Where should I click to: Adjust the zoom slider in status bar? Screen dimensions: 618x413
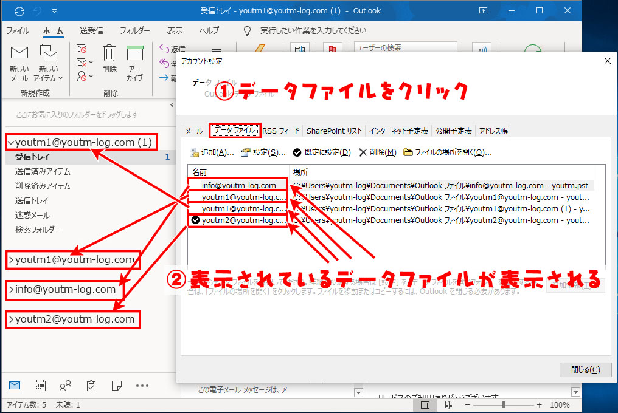(503, 404)
